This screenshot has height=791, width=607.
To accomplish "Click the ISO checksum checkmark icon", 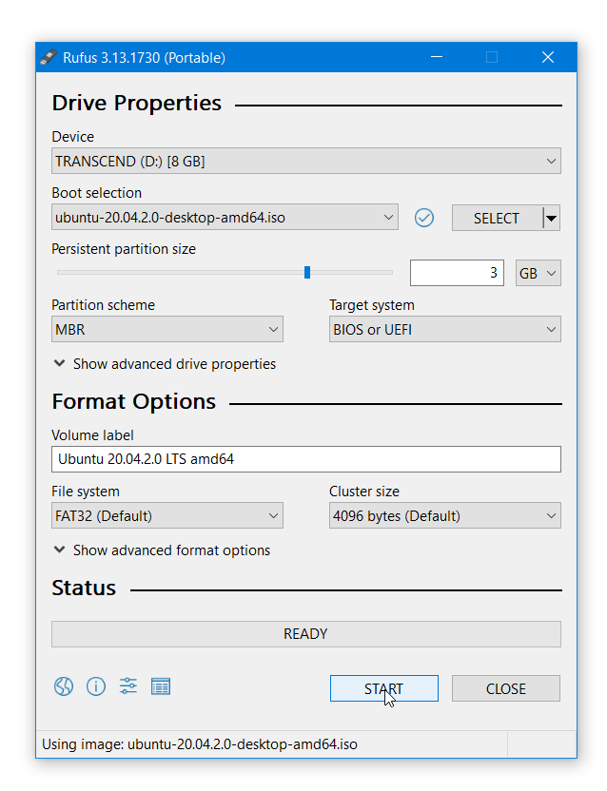I will pos(424,218).
